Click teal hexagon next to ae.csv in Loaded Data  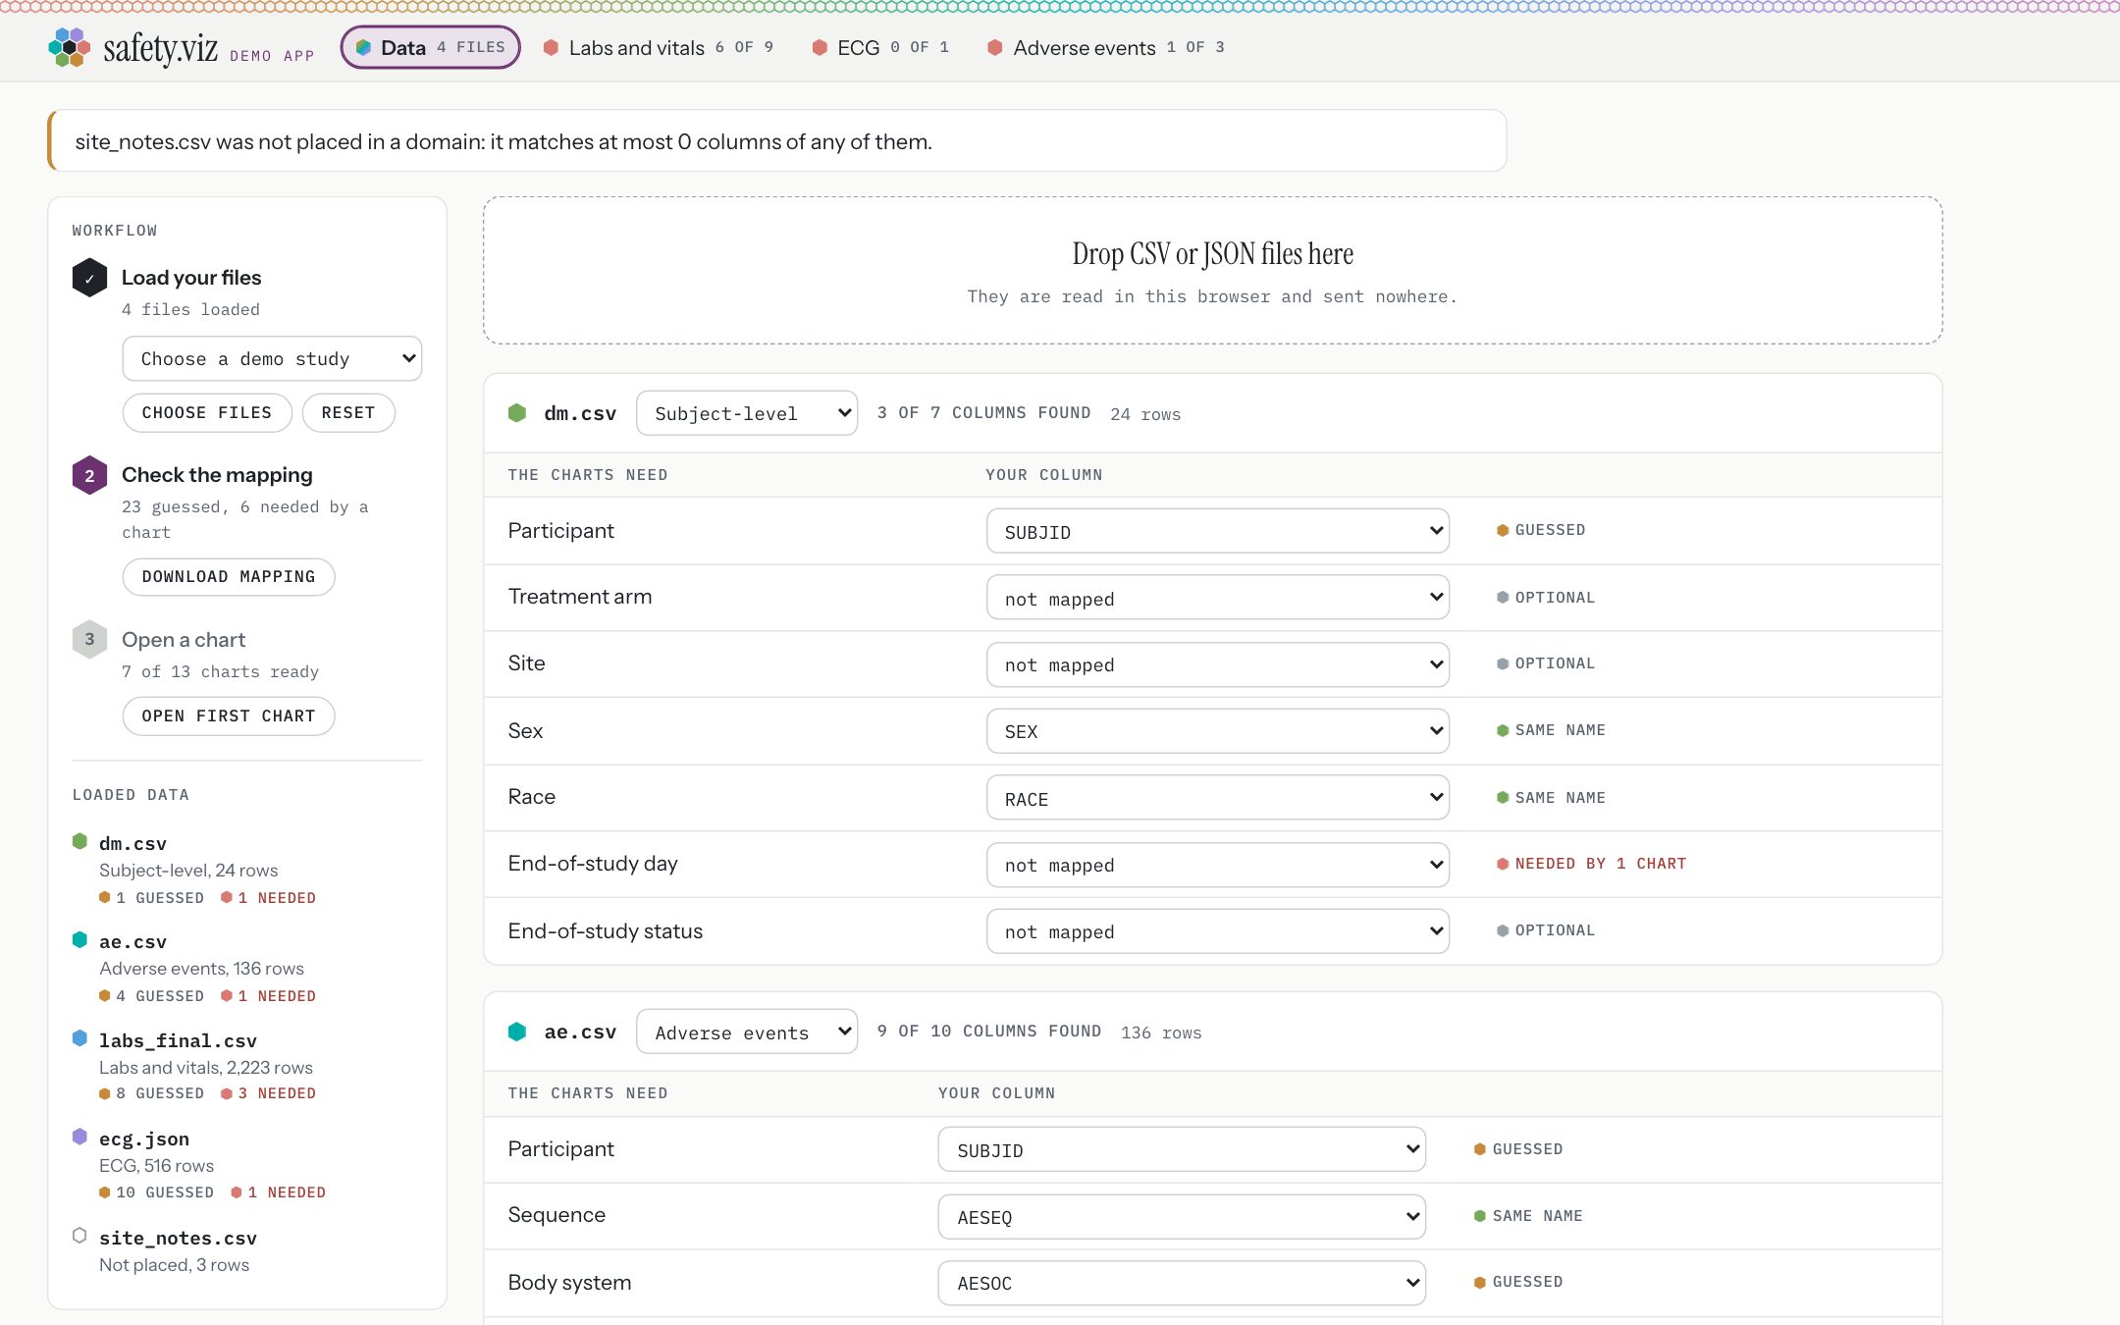[x=79, y=939]
